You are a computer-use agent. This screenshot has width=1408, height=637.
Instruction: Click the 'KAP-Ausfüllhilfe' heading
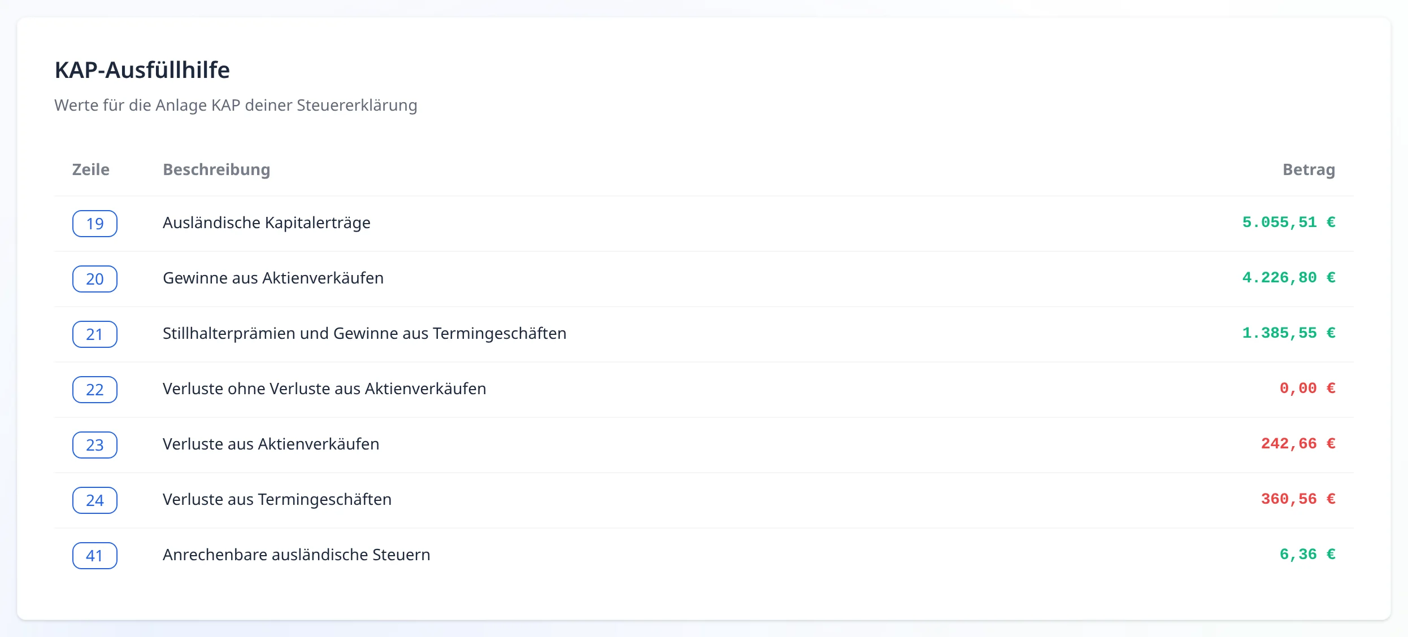(x=142, y=70)
